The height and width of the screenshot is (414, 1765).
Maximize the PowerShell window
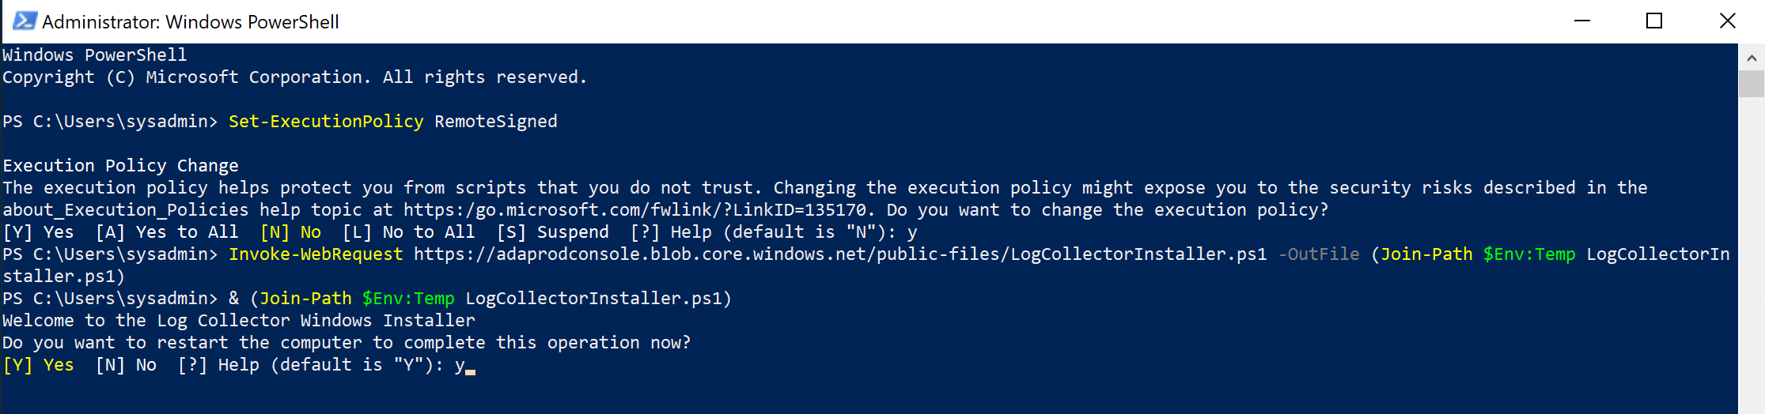click(x=1653, y=21)
